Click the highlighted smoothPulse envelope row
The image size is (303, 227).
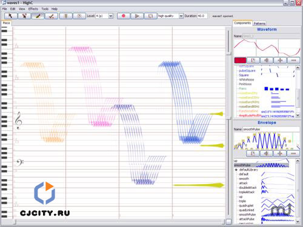point(262,165)
